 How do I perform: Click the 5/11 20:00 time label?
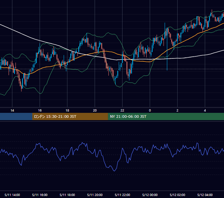[95, 195]
